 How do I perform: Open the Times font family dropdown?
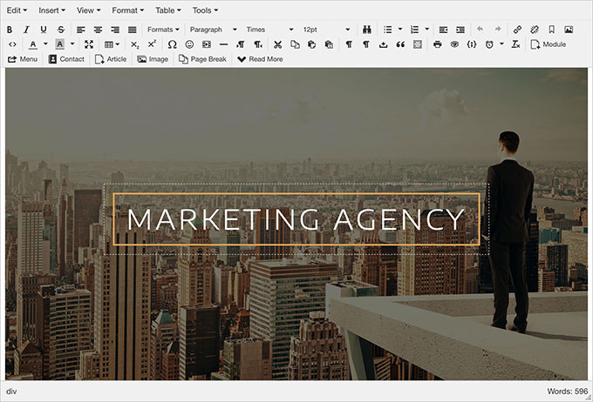click(269, 30)
